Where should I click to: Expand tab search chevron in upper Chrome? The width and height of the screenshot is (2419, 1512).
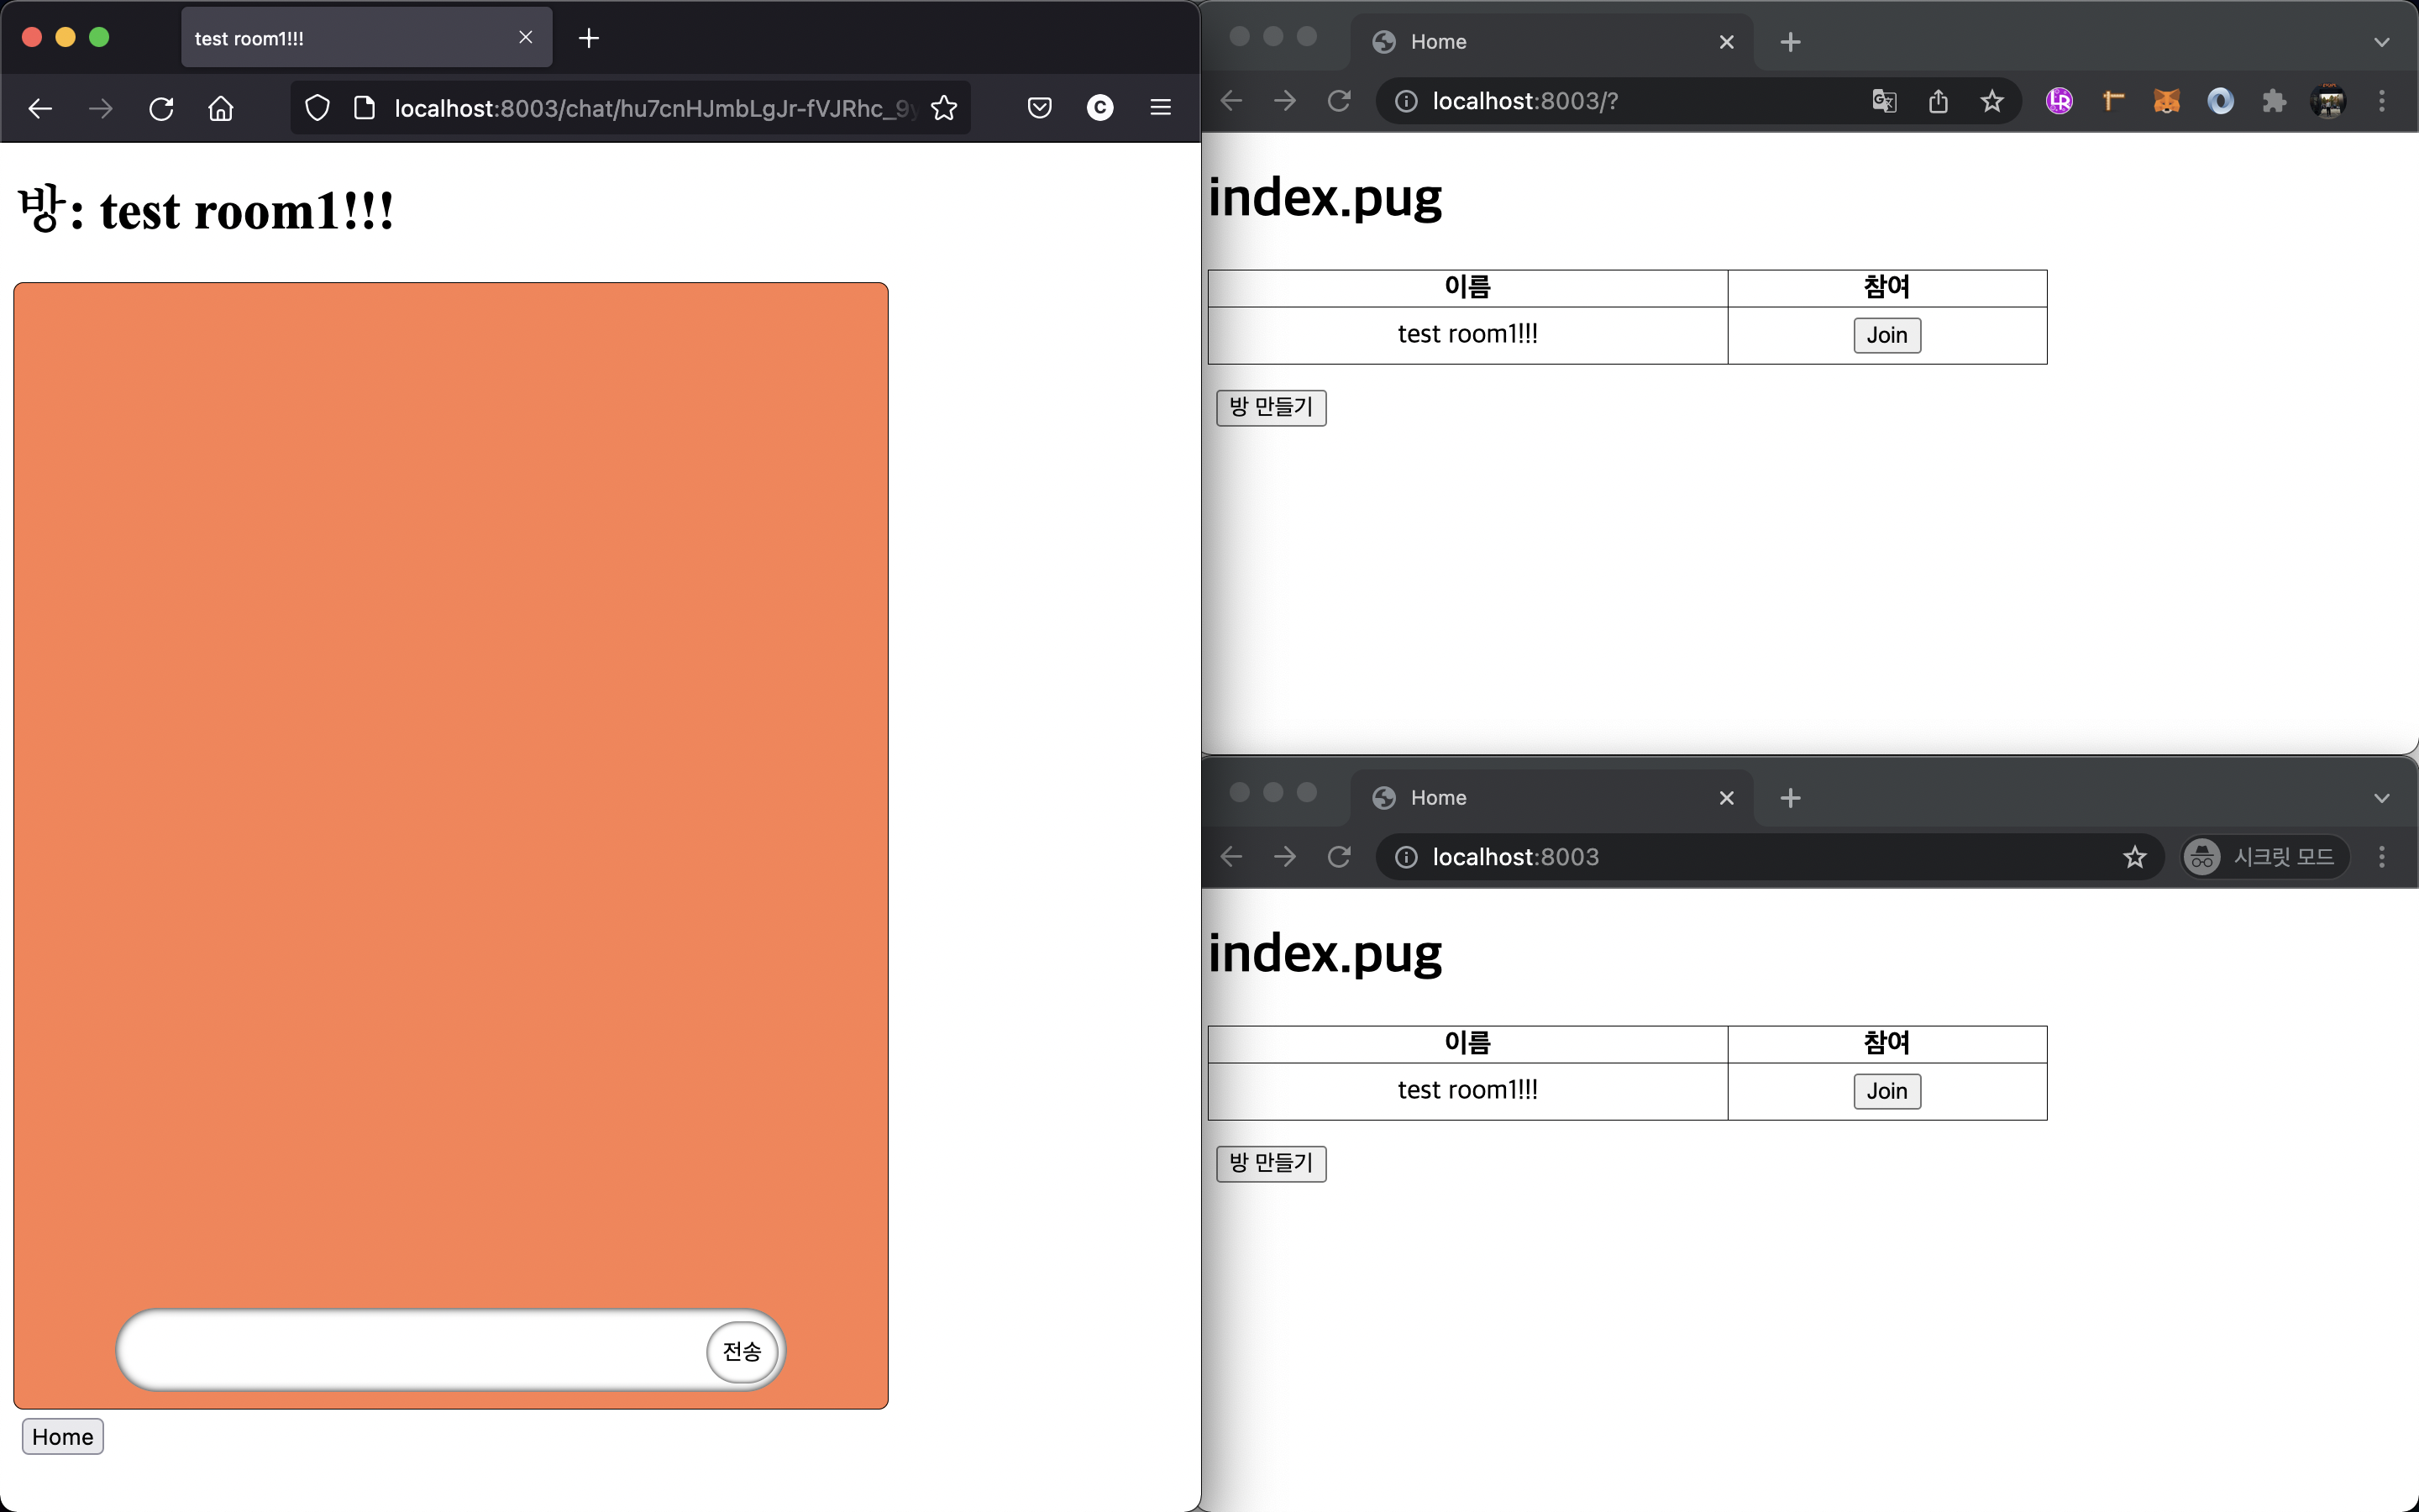[x=2381, y=42]
